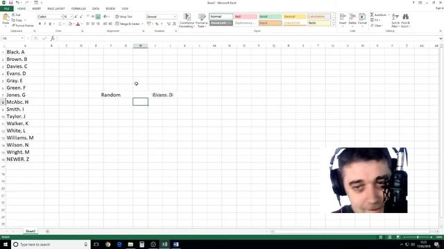Copy selection using Copy button
Image resolution: width=444 pixels, height=249 pixels.
coord(17,20)
